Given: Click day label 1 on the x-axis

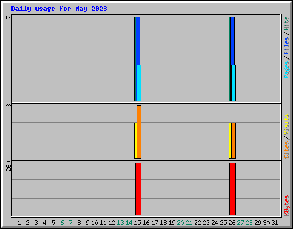Looking at the screenshot, I should (x=19, y=223).
